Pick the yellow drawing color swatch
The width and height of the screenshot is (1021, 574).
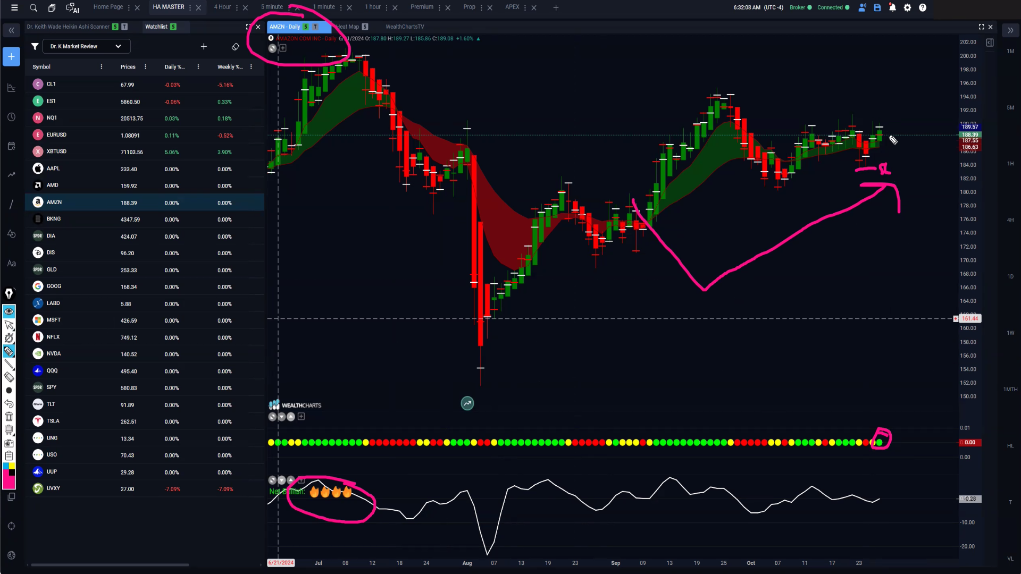coord(12,466)
